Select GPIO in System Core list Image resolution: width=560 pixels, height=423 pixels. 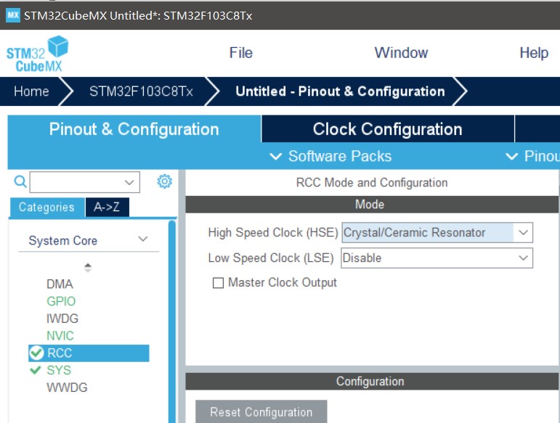point(61,301)
